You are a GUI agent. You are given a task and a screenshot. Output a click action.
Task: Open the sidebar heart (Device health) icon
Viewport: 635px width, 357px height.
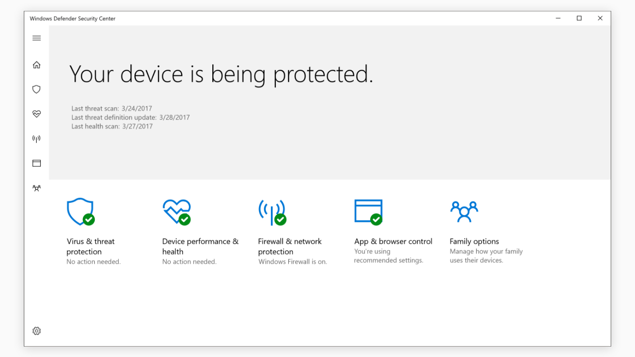(36, 114)
